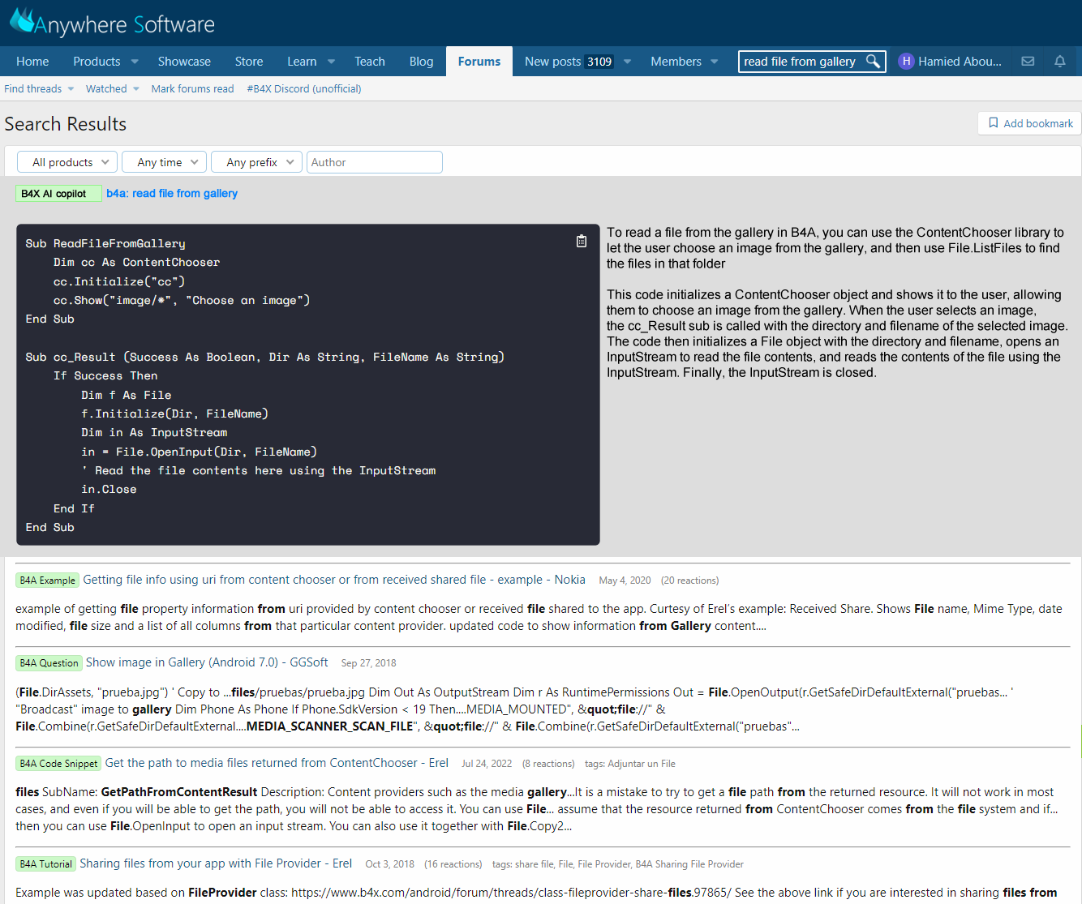Click the 'Sub ReadFileFromGallery' code line
1082x904 pixels.
point(105,243)
